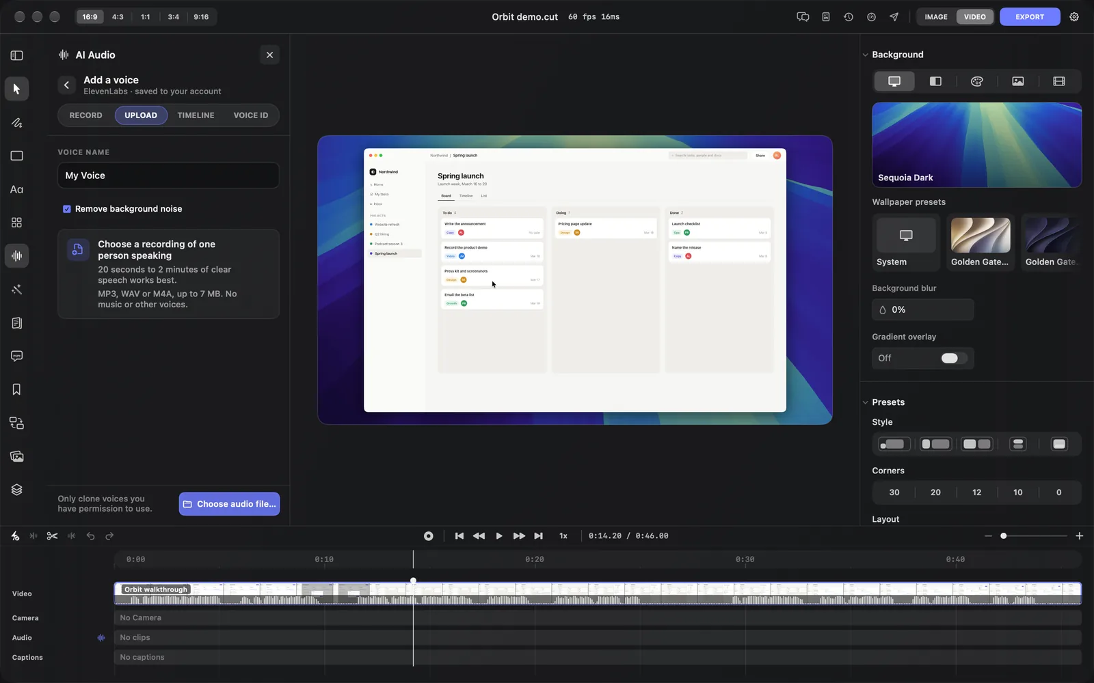This screenshot has width=1094, height=683.
Task: Select the wallpaper monitor background type icon
Action: click(894, 81)
